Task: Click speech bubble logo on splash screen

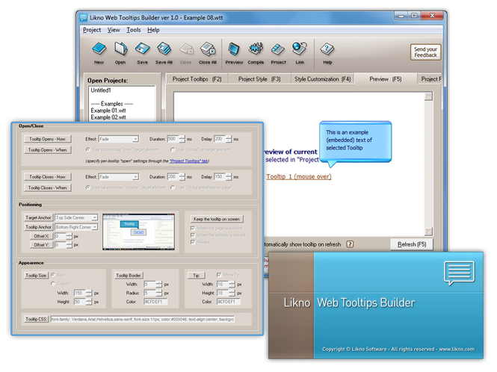Action: click(x=460, y=273)
